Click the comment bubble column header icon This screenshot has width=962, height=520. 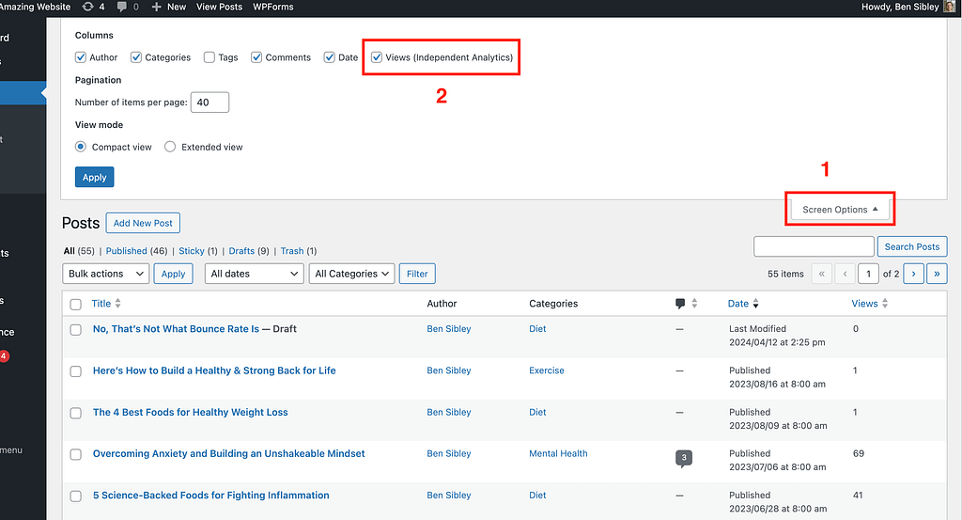pos(680,304)
